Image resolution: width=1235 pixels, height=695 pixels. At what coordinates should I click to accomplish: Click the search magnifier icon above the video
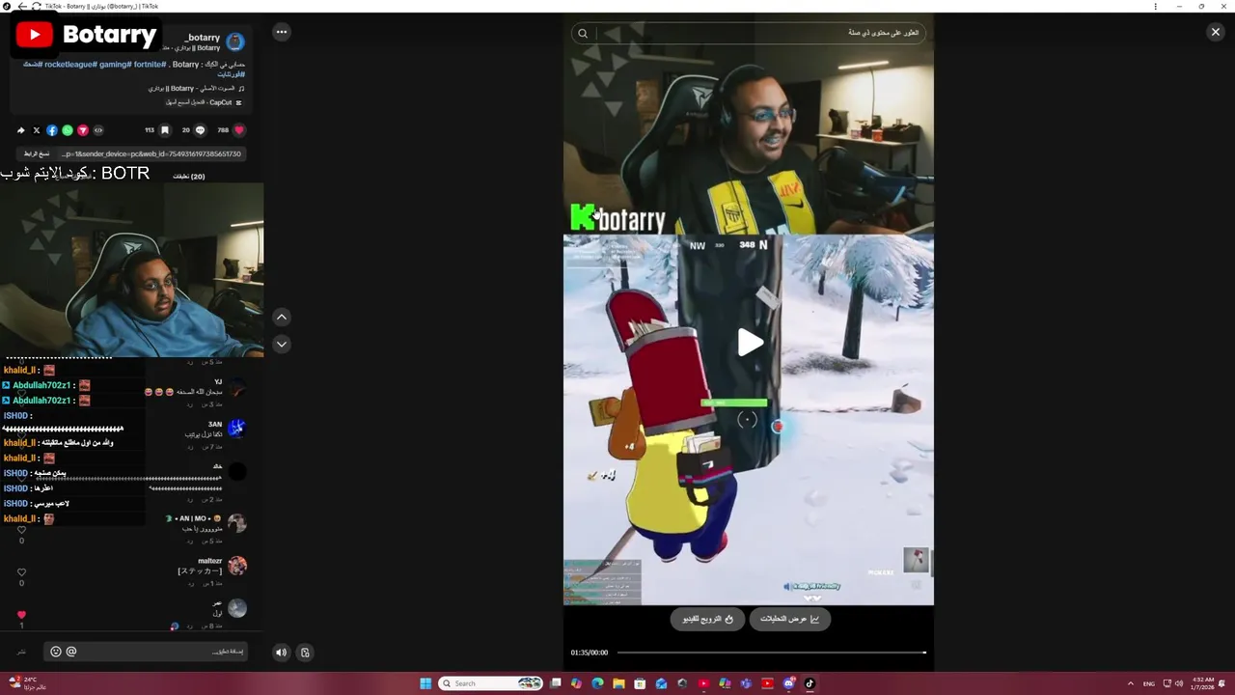pyautogui.click(x=583, y=33)
